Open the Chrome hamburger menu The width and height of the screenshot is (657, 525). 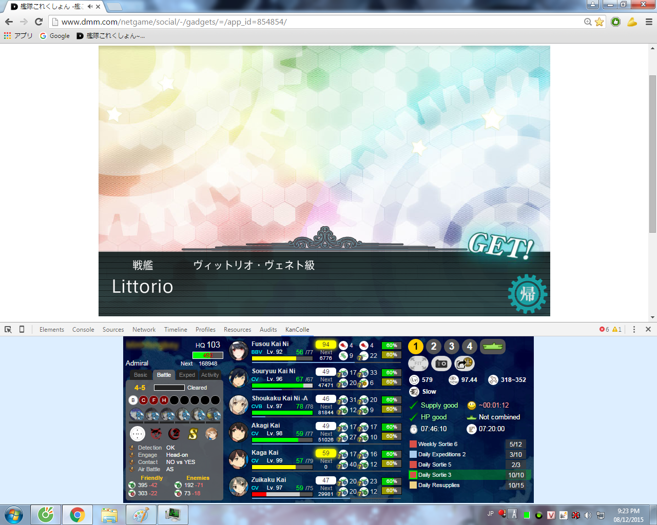pos(649,22)
